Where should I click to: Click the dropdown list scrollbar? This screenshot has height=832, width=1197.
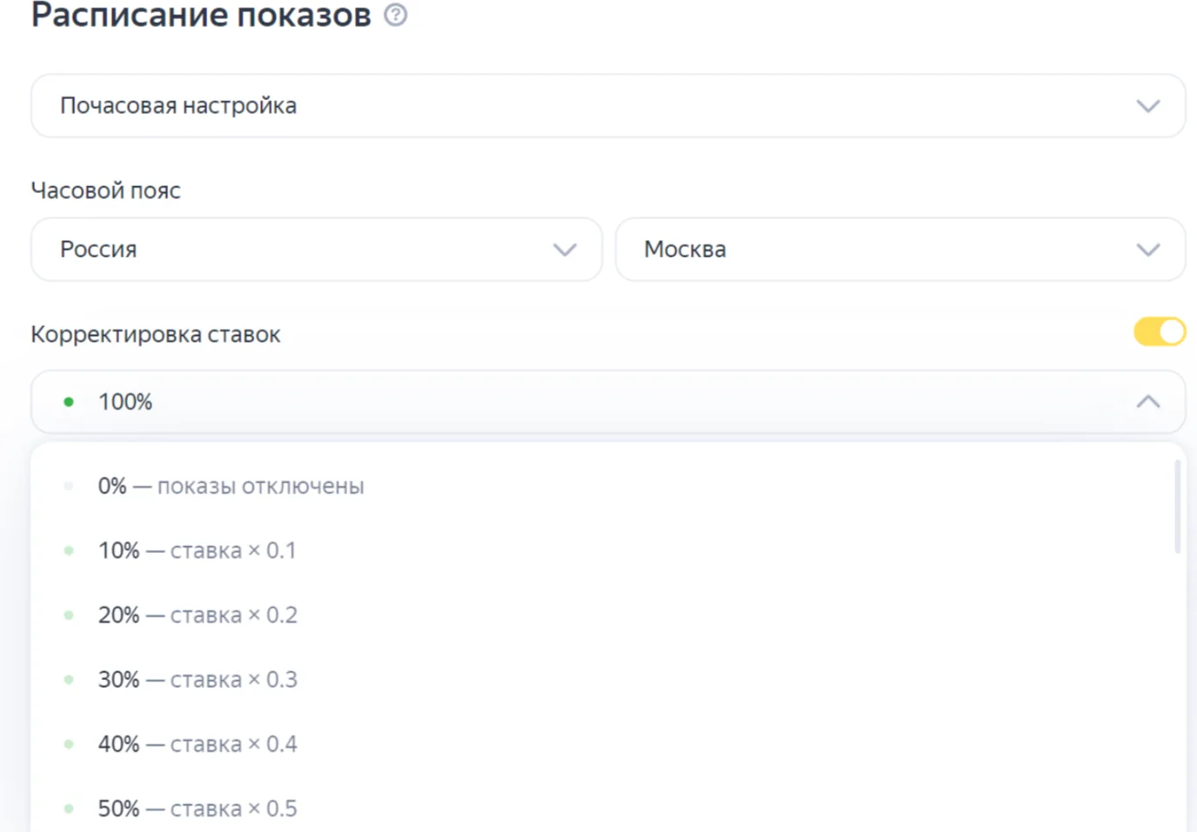pos(1178,507)
